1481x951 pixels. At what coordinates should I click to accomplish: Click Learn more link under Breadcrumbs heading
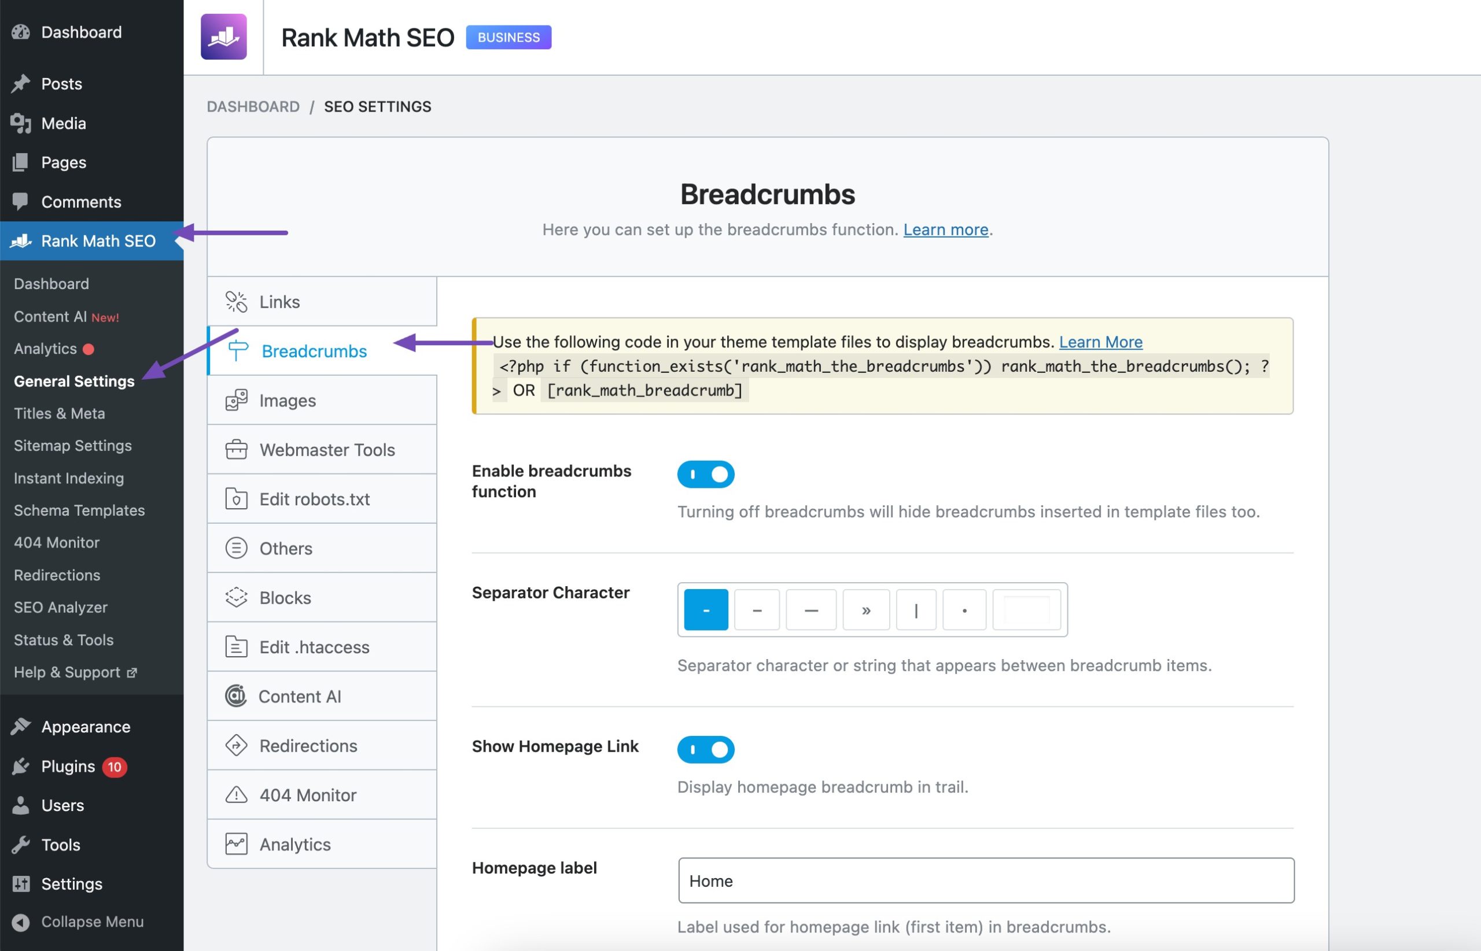[945, 230]
